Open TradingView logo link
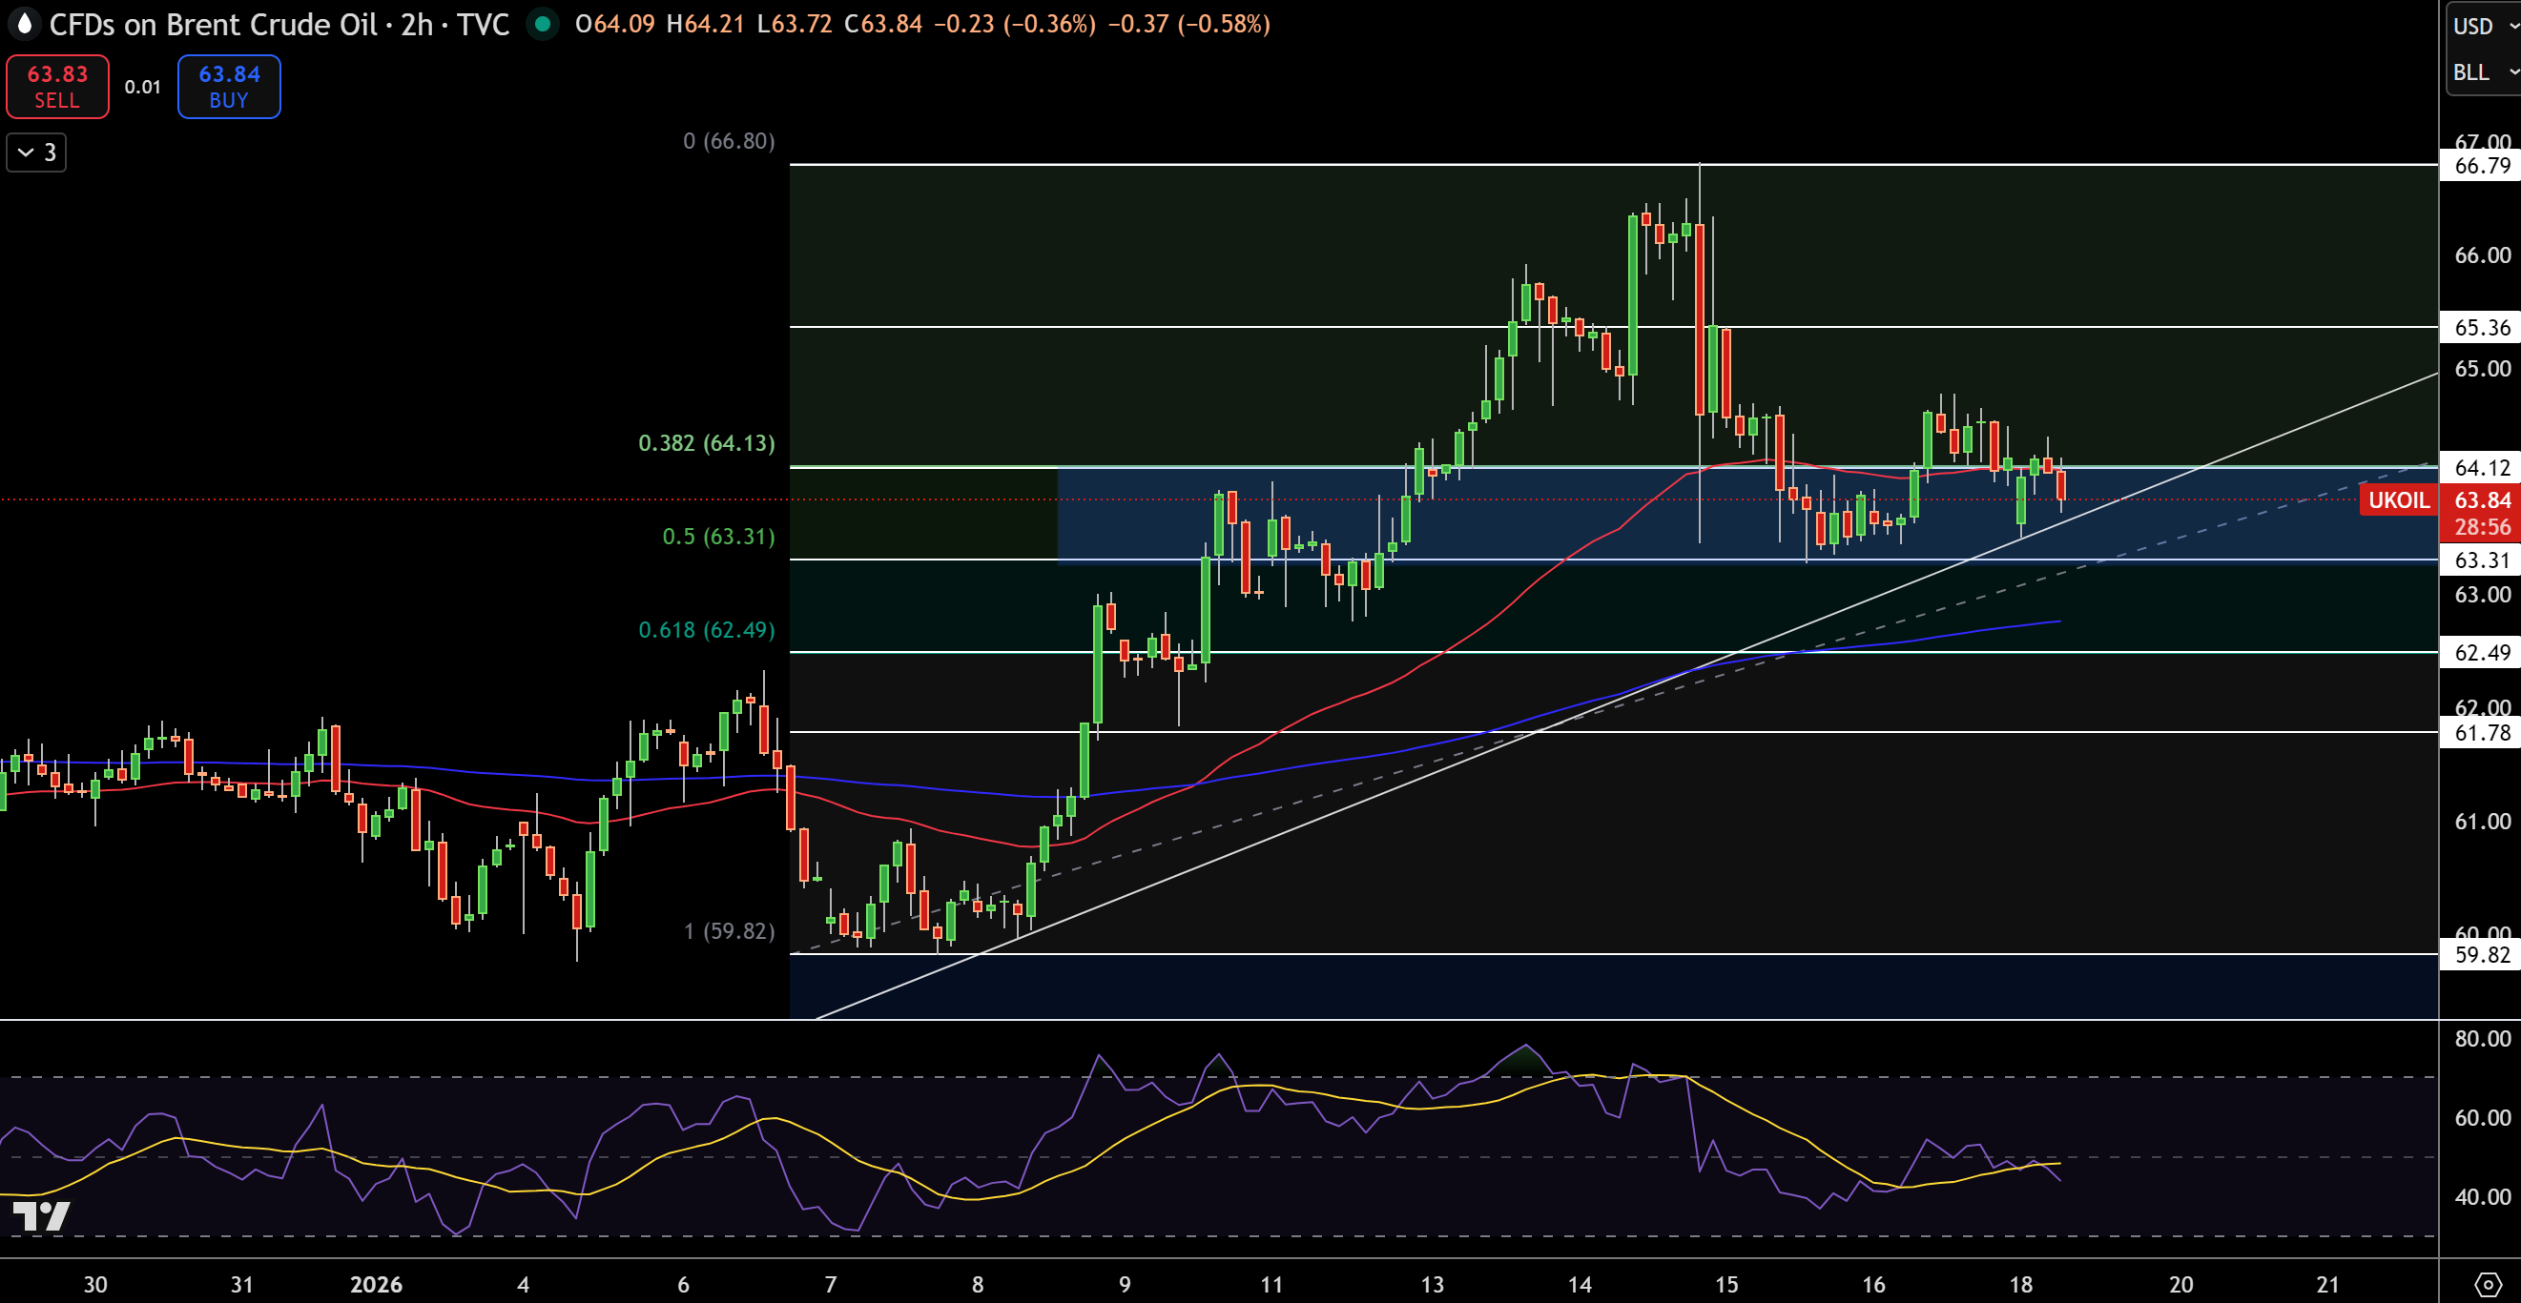The height and width of the screenshot is (1303, 2521). point(41,1216)
